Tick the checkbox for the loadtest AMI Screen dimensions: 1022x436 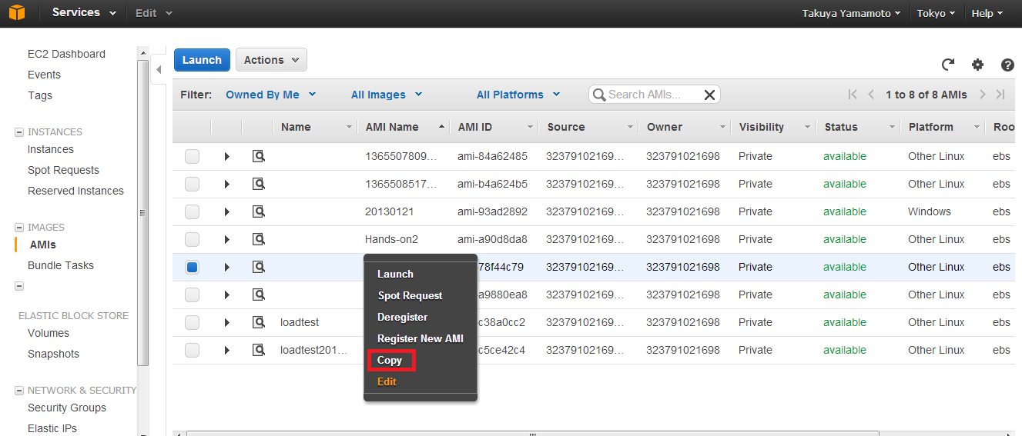coord(192,322)
